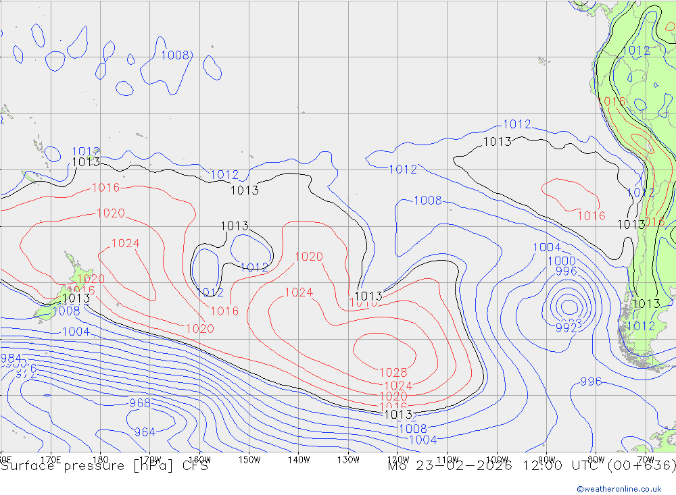Click the 130W longitude label
The height and width of the screenshot is (495, 676).
tap(348, 459)
